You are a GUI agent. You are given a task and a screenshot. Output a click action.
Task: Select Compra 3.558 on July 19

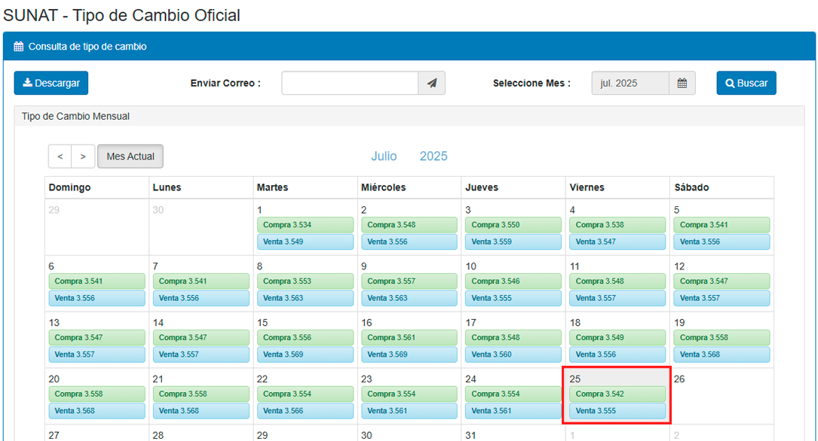coord(721,337)
